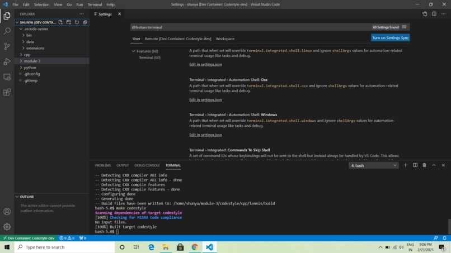
Task: Edit Automation Shell Windows in settings.json
Action: click(x=205, y=135)
